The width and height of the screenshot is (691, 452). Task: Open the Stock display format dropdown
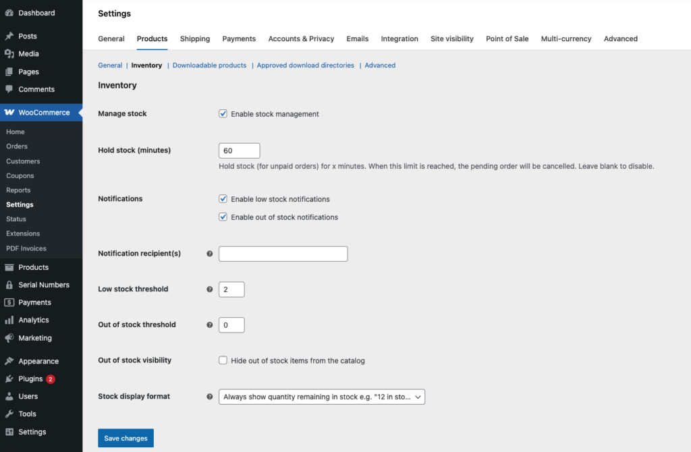pyautogui.click(x=322, y=397)
